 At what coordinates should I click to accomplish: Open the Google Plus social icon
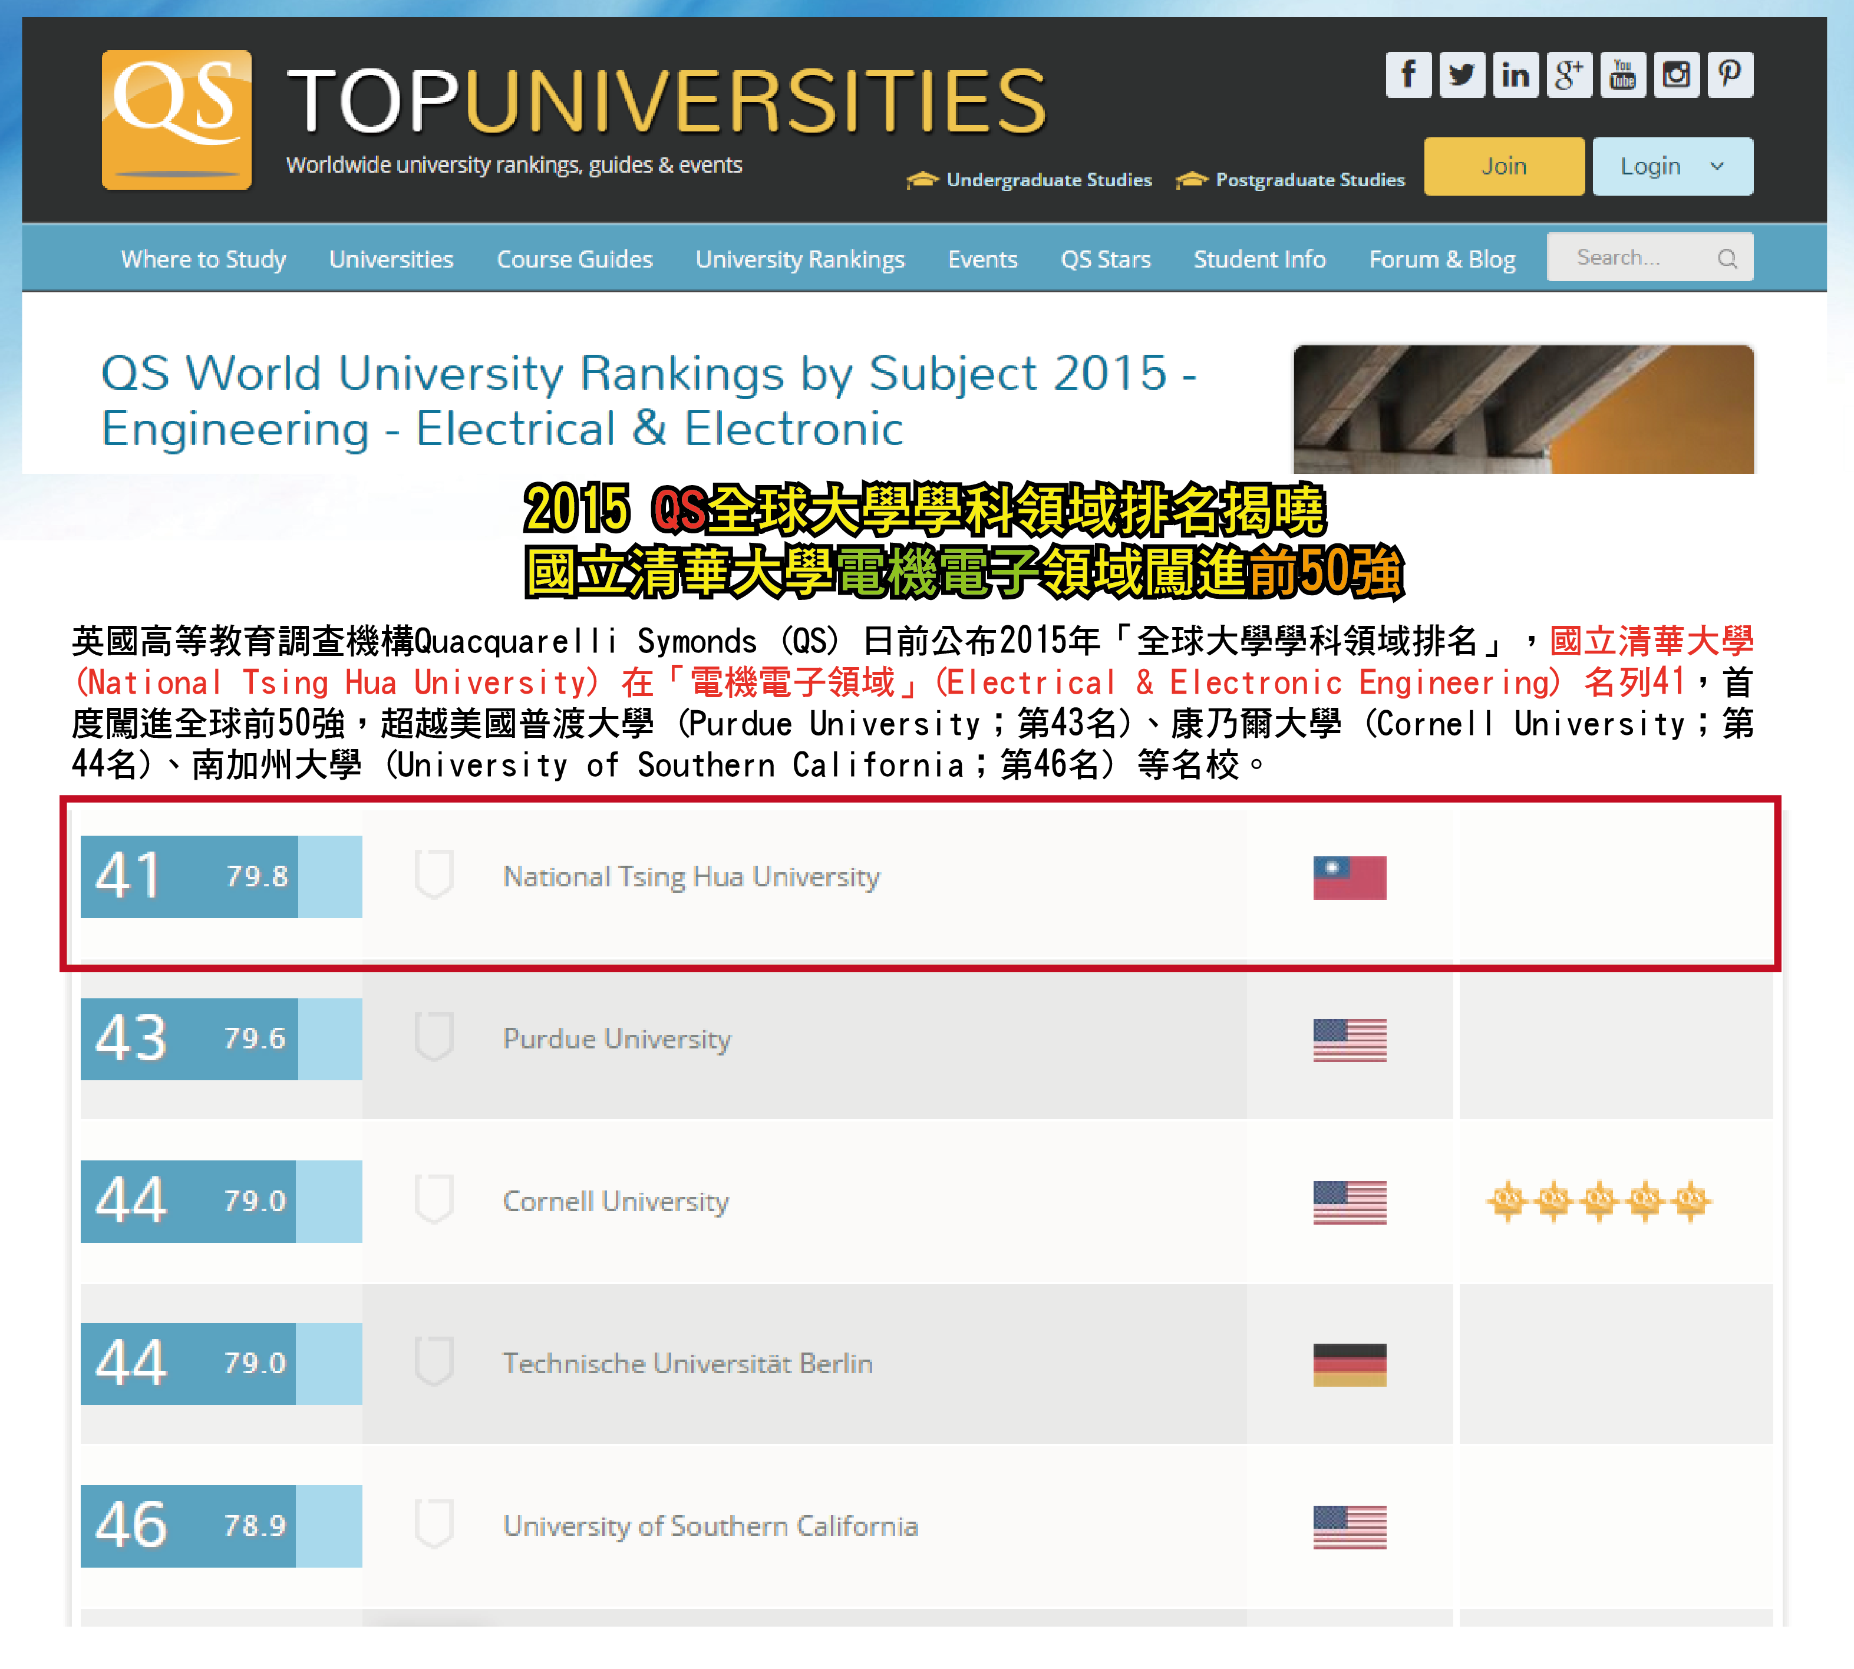1569,74
